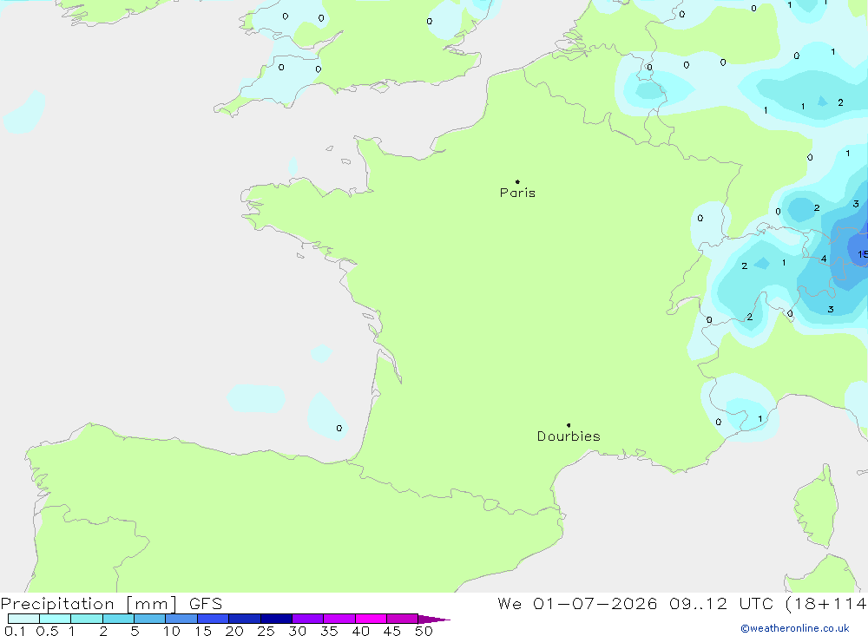
Task: Pick the 25–30 mm navy legend swatch
Action: point(276,619)
